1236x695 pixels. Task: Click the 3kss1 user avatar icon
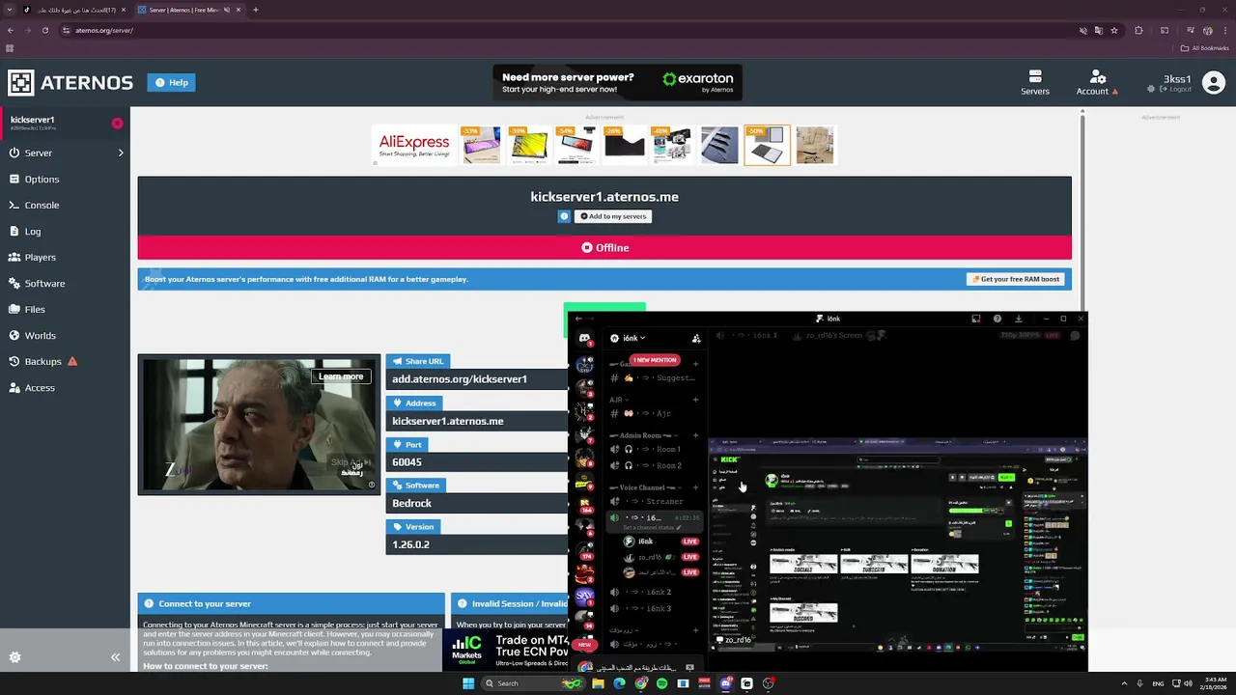click(1214, 83)
